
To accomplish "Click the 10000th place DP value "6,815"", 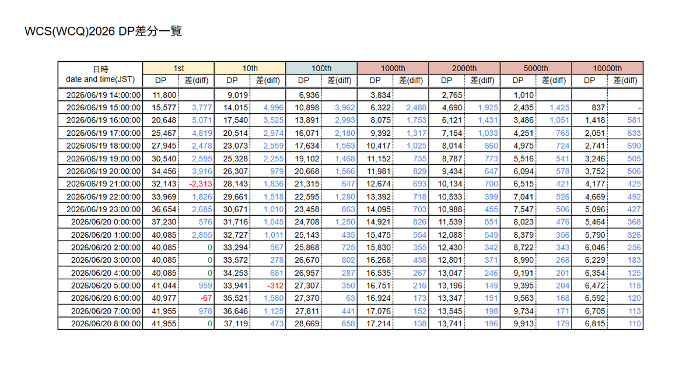I will pyautogui.click(x=595, y=323).
